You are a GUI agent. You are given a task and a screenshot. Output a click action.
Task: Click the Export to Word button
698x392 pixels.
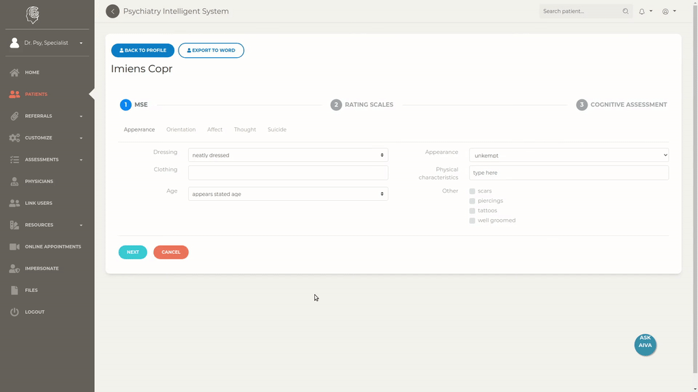(x=211, y=50)
